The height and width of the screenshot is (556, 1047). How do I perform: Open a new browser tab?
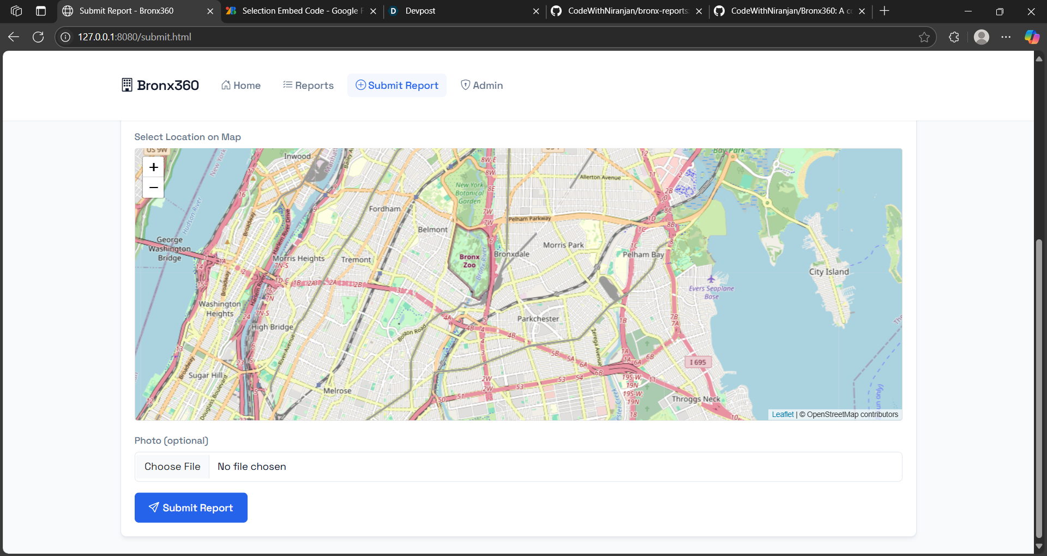pos(884,11)
